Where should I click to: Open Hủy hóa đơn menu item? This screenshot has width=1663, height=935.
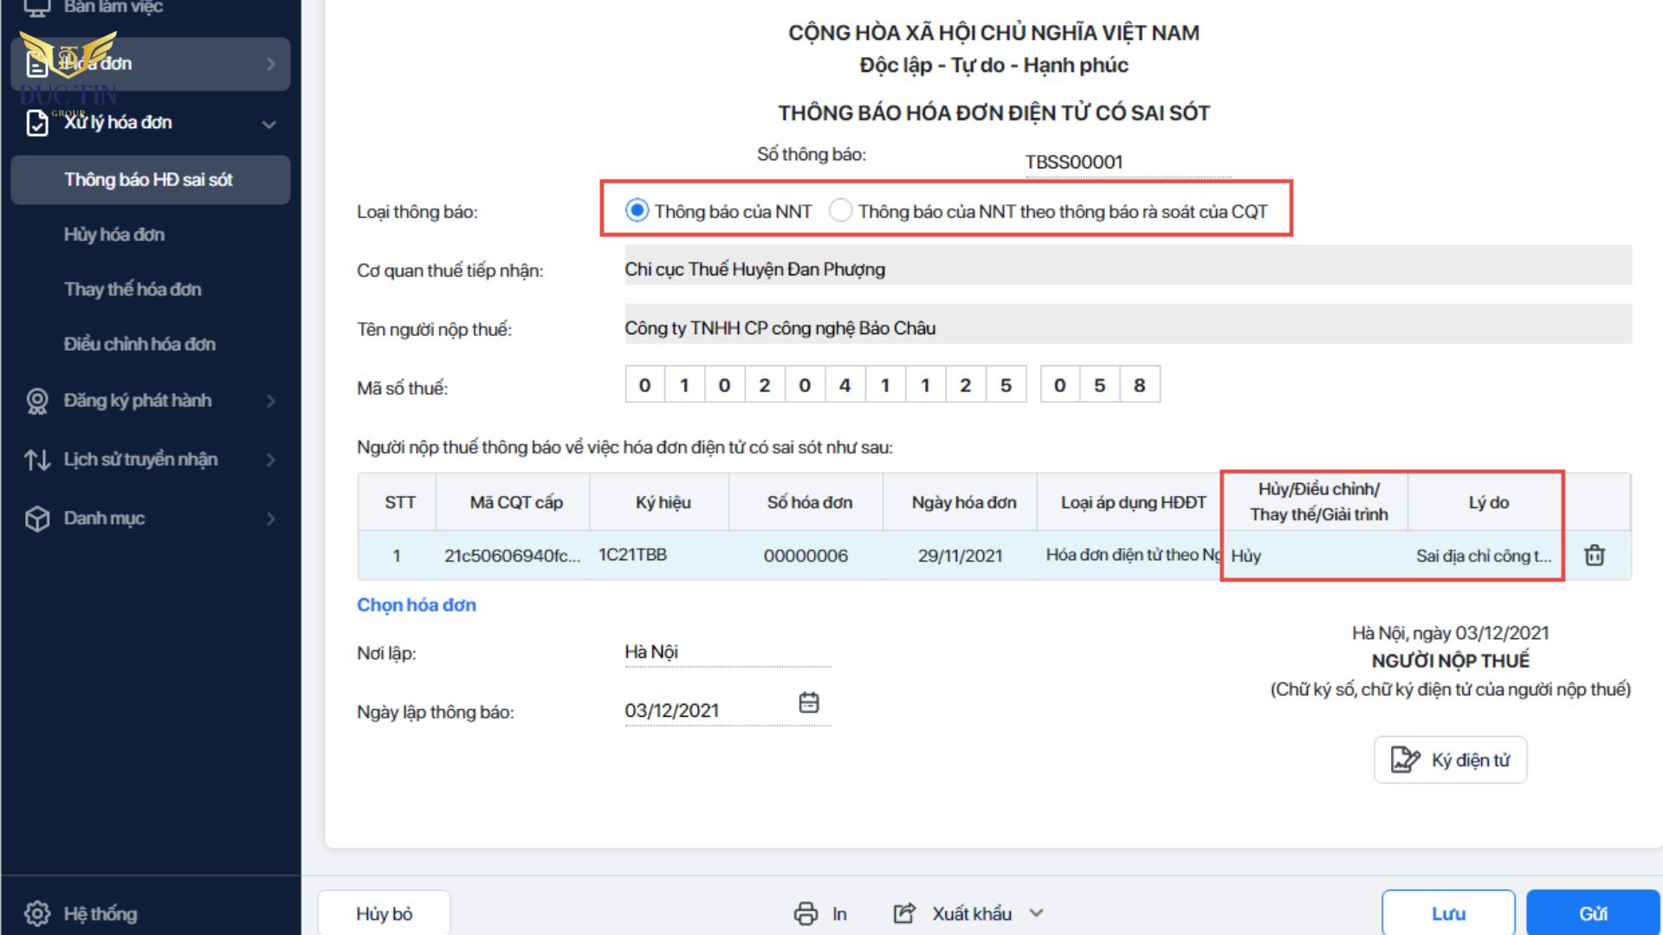pos(113,235)
